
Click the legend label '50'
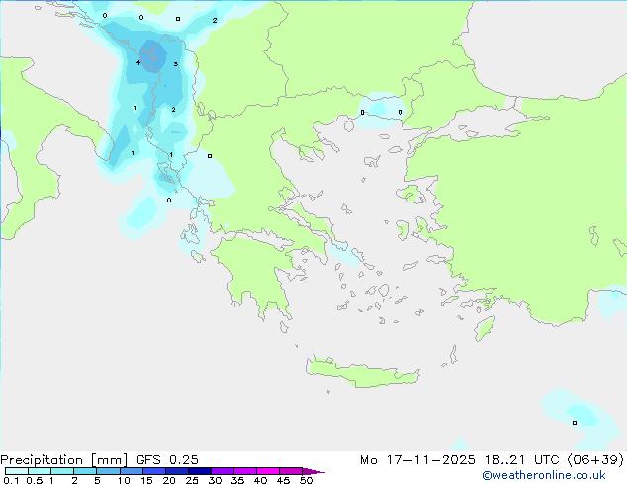coord(306,480)
